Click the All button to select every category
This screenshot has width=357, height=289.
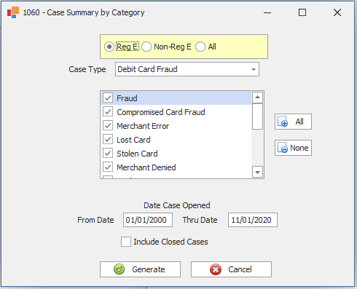click(x=293, y=122)
